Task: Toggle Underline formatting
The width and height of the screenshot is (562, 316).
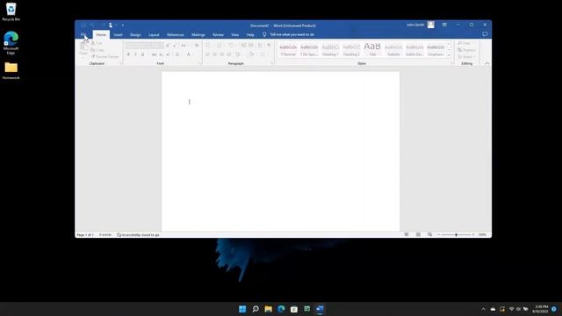Action: pyautogui.click(x=142, y=54)
